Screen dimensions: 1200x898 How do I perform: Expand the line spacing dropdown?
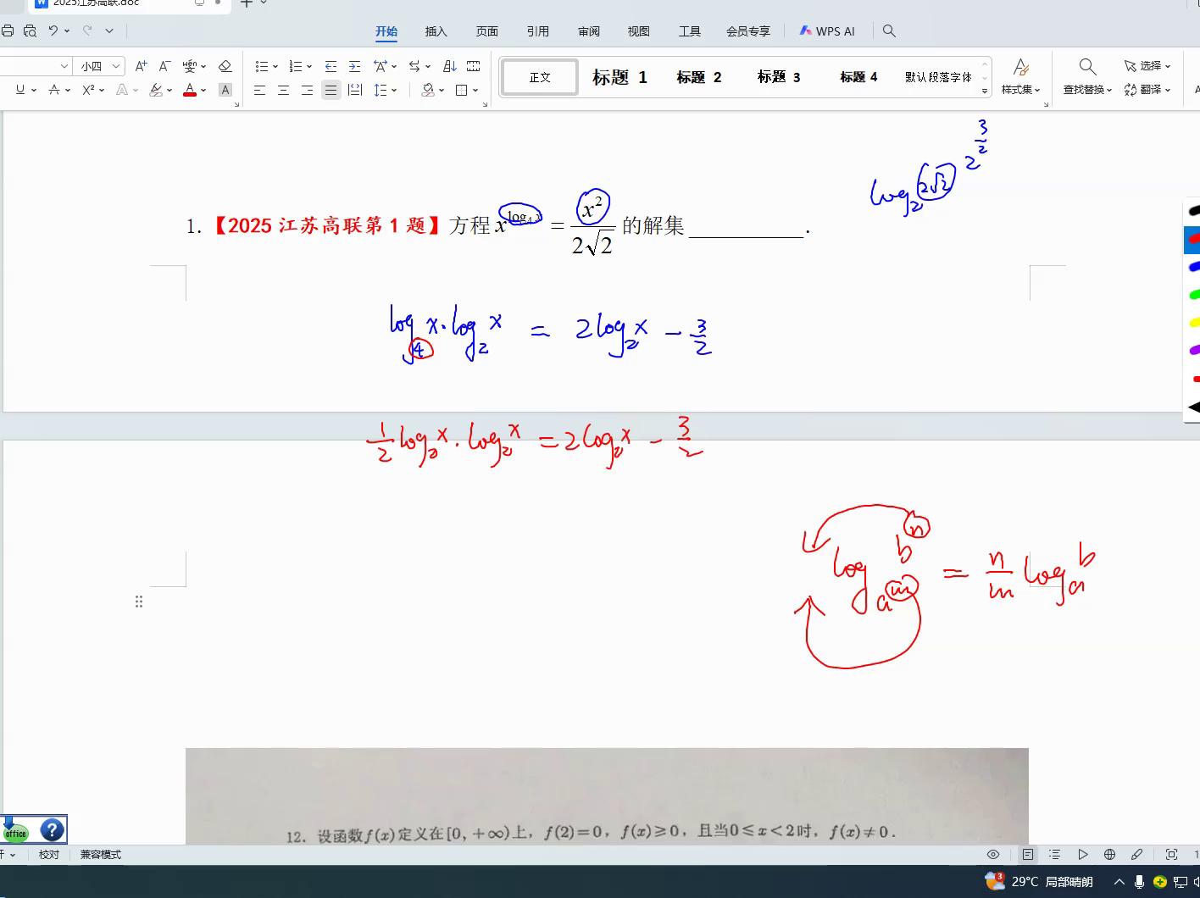[395, 90]
